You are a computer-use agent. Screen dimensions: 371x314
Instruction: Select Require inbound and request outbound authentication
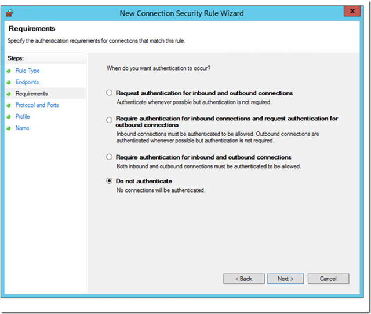(109, 120)
